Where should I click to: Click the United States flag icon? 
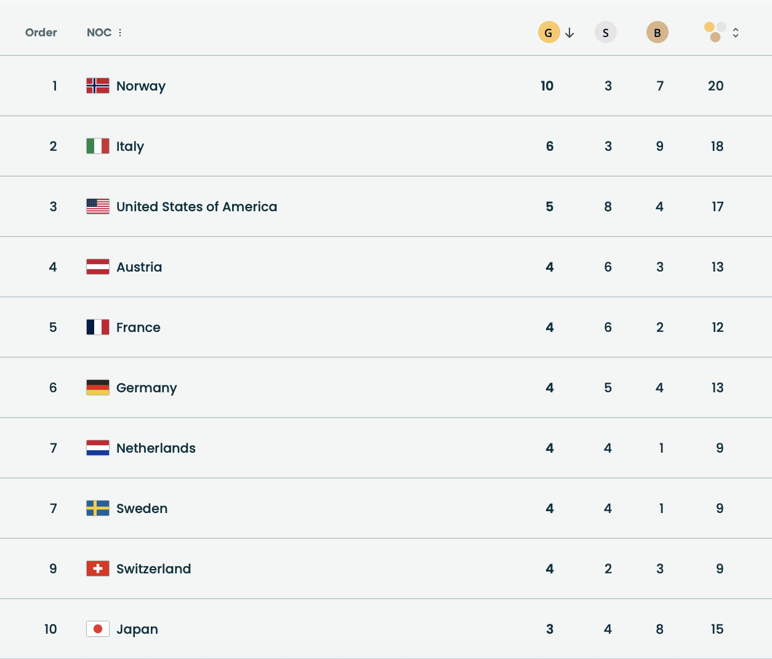click(98, 206)
